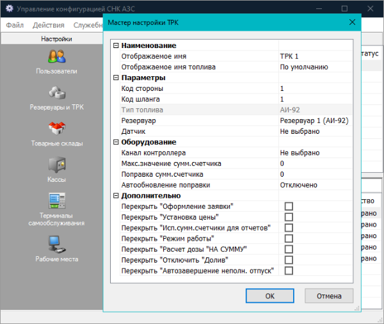Close the Мастер настройки ТРК dialog
Screen dimensions: 384x324
click(352, 22)
